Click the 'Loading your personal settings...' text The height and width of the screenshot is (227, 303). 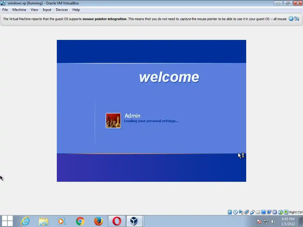pyautogui.click(x=151, y=121)
